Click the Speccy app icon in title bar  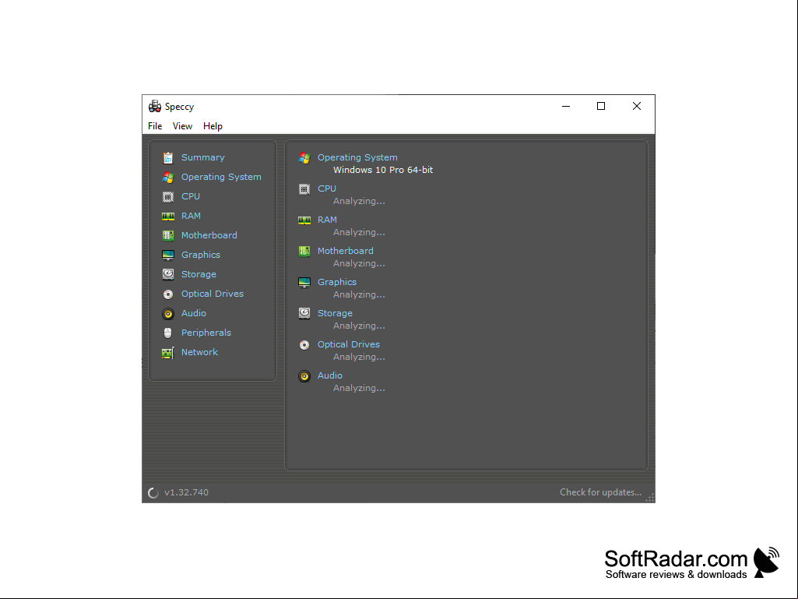click(x=155, y=106)
